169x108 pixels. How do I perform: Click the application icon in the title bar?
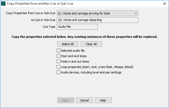[3, 4]
